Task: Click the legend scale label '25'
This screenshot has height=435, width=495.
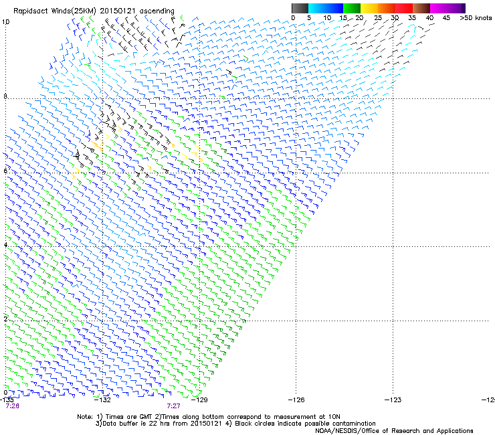Action: tap(378, 18)
